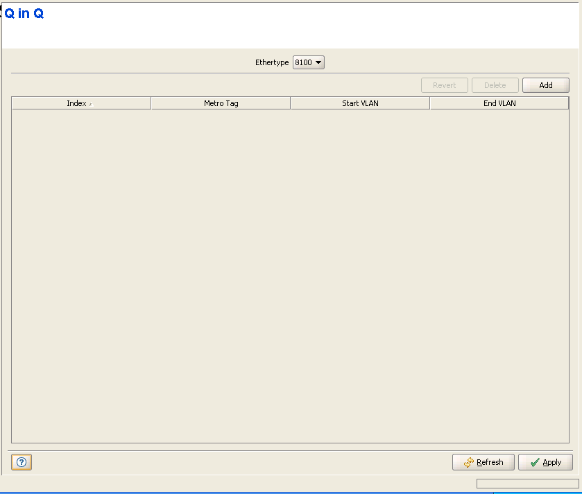This screenshot has width=582, height=494.
Task: Sort by the Metro Tag column
Action: pyautogui.click(x=221, y=103)
